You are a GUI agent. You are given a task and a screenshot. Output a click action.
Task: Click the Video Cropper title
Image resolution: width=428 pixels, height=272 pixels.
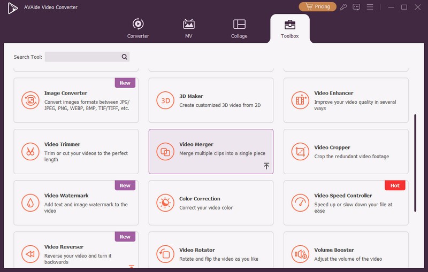[332, 147]
